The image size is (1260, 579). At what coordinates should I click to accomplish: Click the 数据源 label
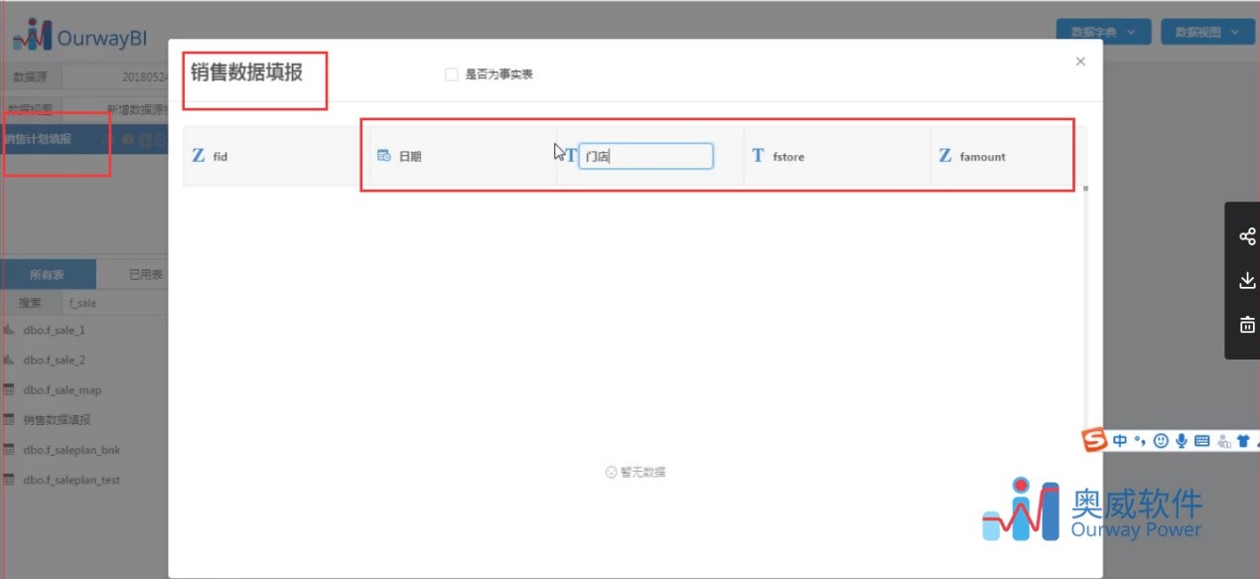[x=30, y=76]
